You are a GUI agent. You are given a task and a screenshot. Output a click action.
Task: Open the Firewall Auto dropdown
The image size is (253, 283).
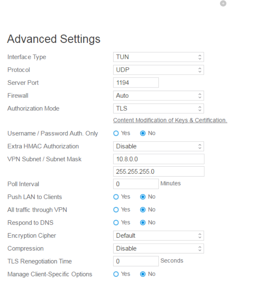pyautogui.click(x=158, y=96)
